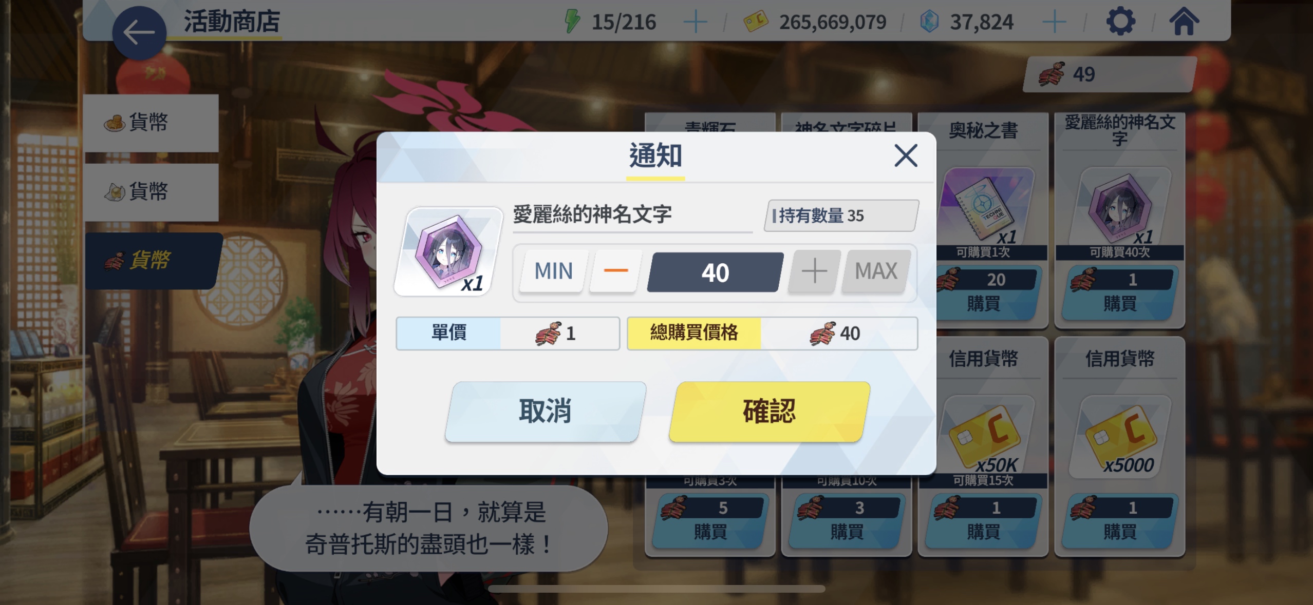Select the first 貨幣 tab
Viewport: 1313px width, 605px height.
pyautogui.click(x=152, y=123)
